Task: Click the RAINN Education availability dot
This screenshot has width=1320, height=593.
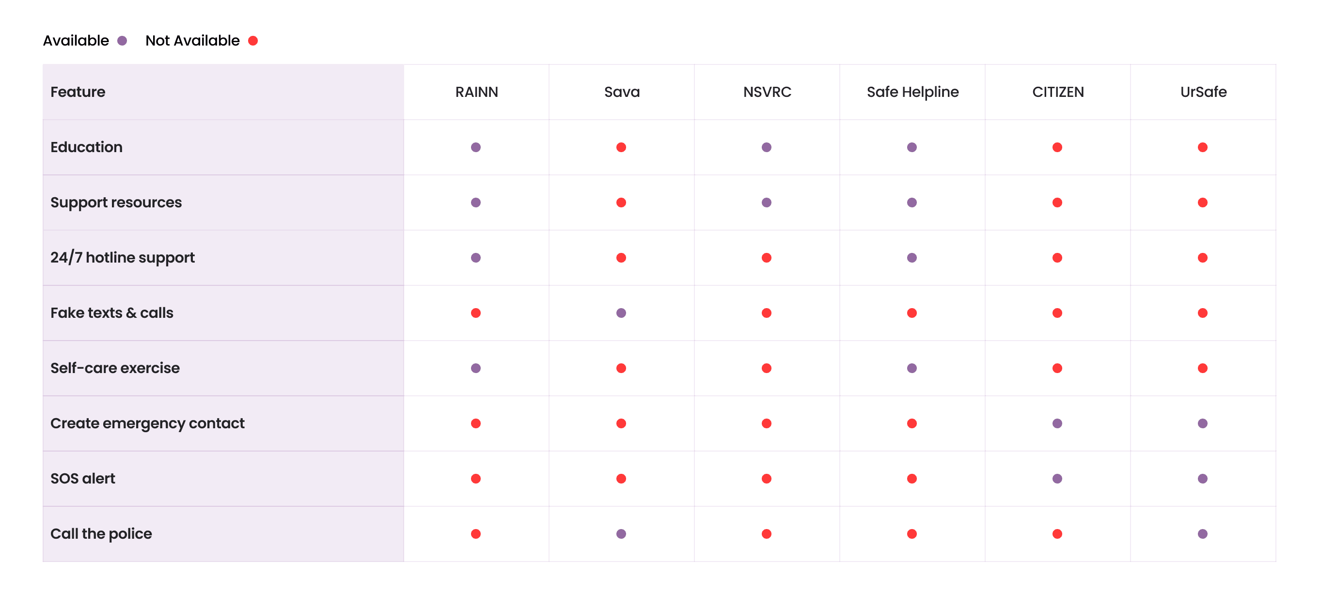Action: [475, 148]
